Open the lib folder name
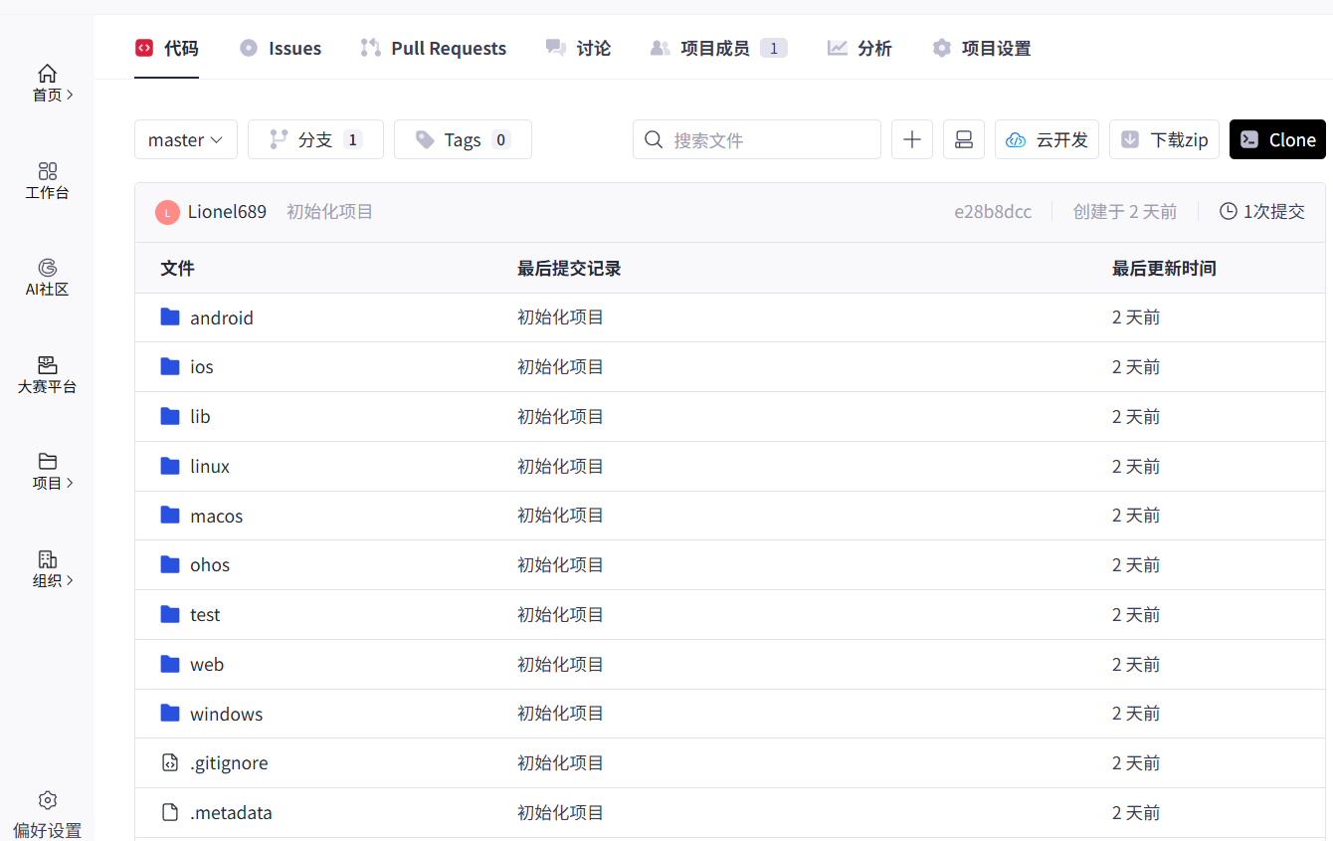 (200, 416)
